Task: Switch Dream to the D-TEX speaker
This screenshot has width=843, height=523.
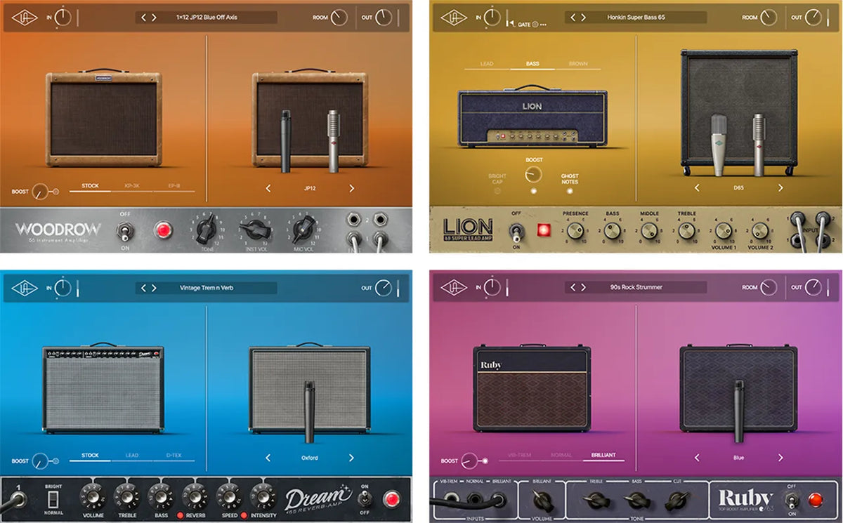Action: [176, 455]
